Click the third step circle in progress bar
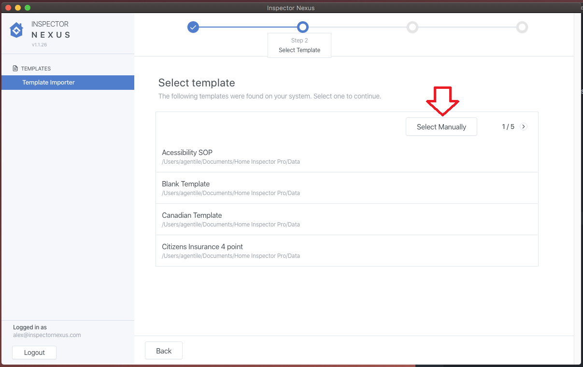Viewport: 583px width, 367px height. [412, 27]
